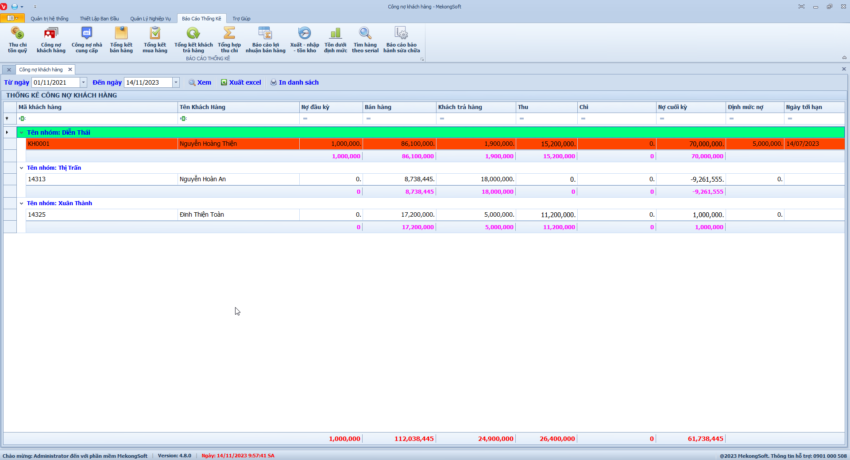This screenshot has width=850, height=460.
Task: Open Xuất - nhập - tồn kho report
Action: (305, 39)
